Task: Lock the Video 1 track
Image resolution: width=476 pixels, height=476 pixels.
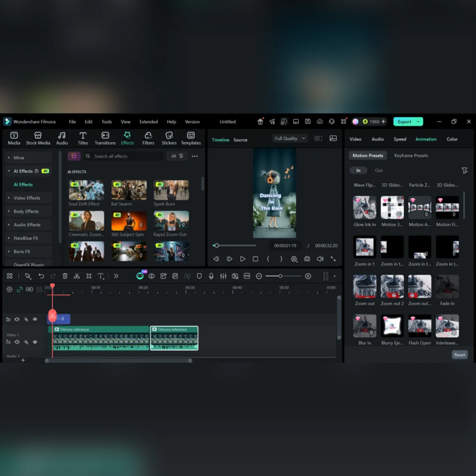Action: click(8, 342)
